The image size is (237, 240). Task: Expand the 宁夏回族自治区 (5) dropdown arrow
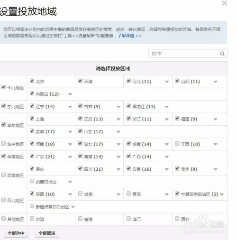tap(222, 194)
